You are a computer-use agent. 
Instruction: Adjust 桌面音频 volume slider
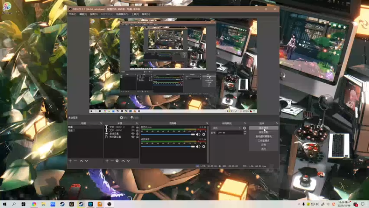click(168, 147)
